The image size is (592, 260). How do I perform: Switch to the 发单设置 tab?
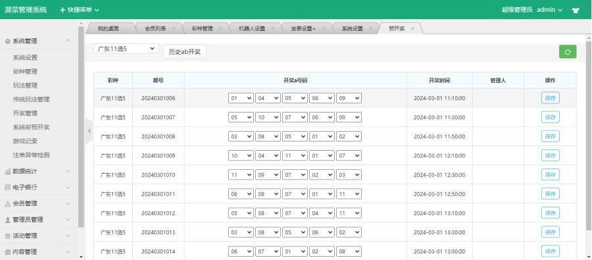pos(303,28)
